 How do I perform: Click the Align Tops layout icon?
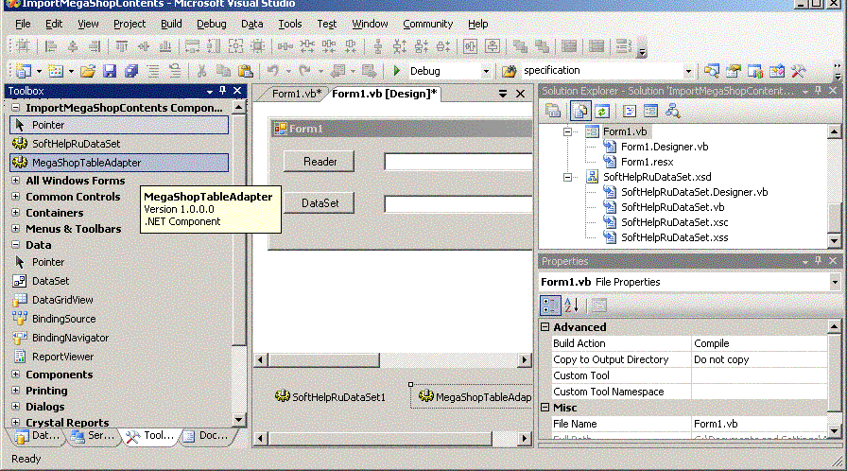[x=122, y=46]
